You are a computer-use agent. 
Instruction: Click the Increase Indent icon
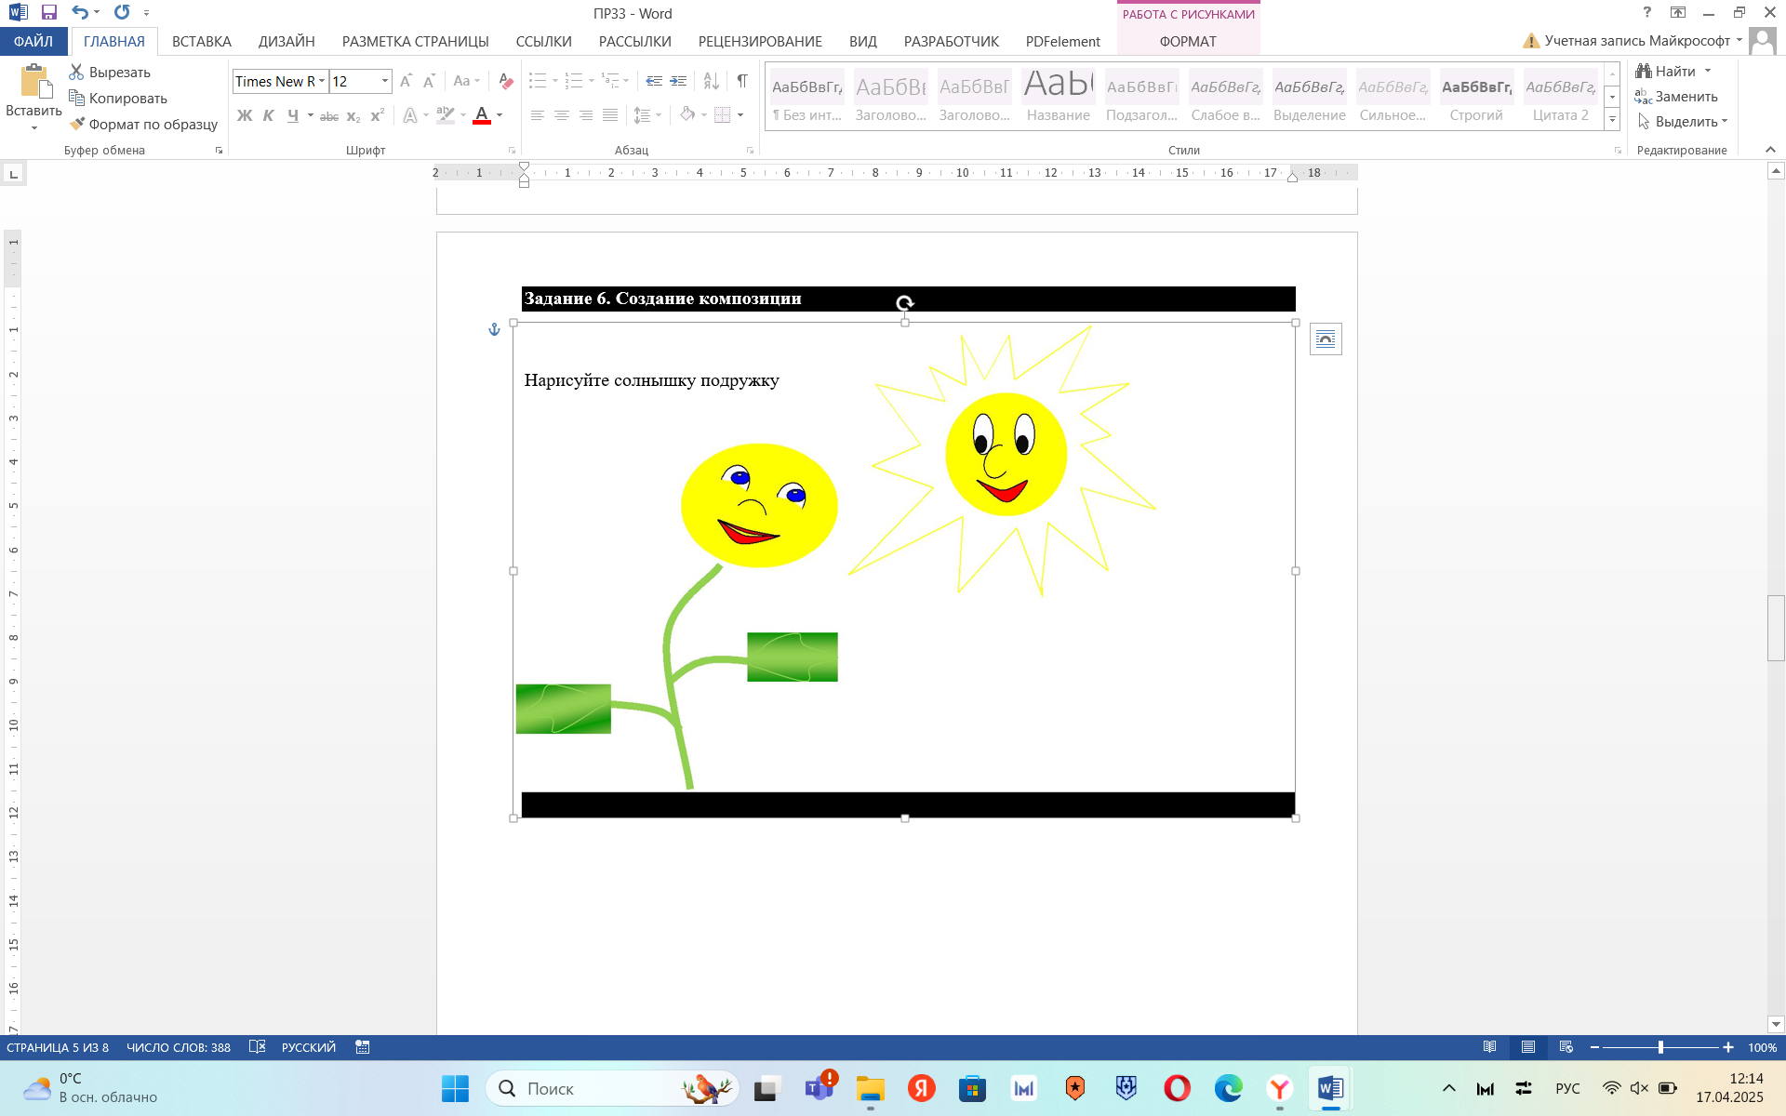(x=678, y=81)
